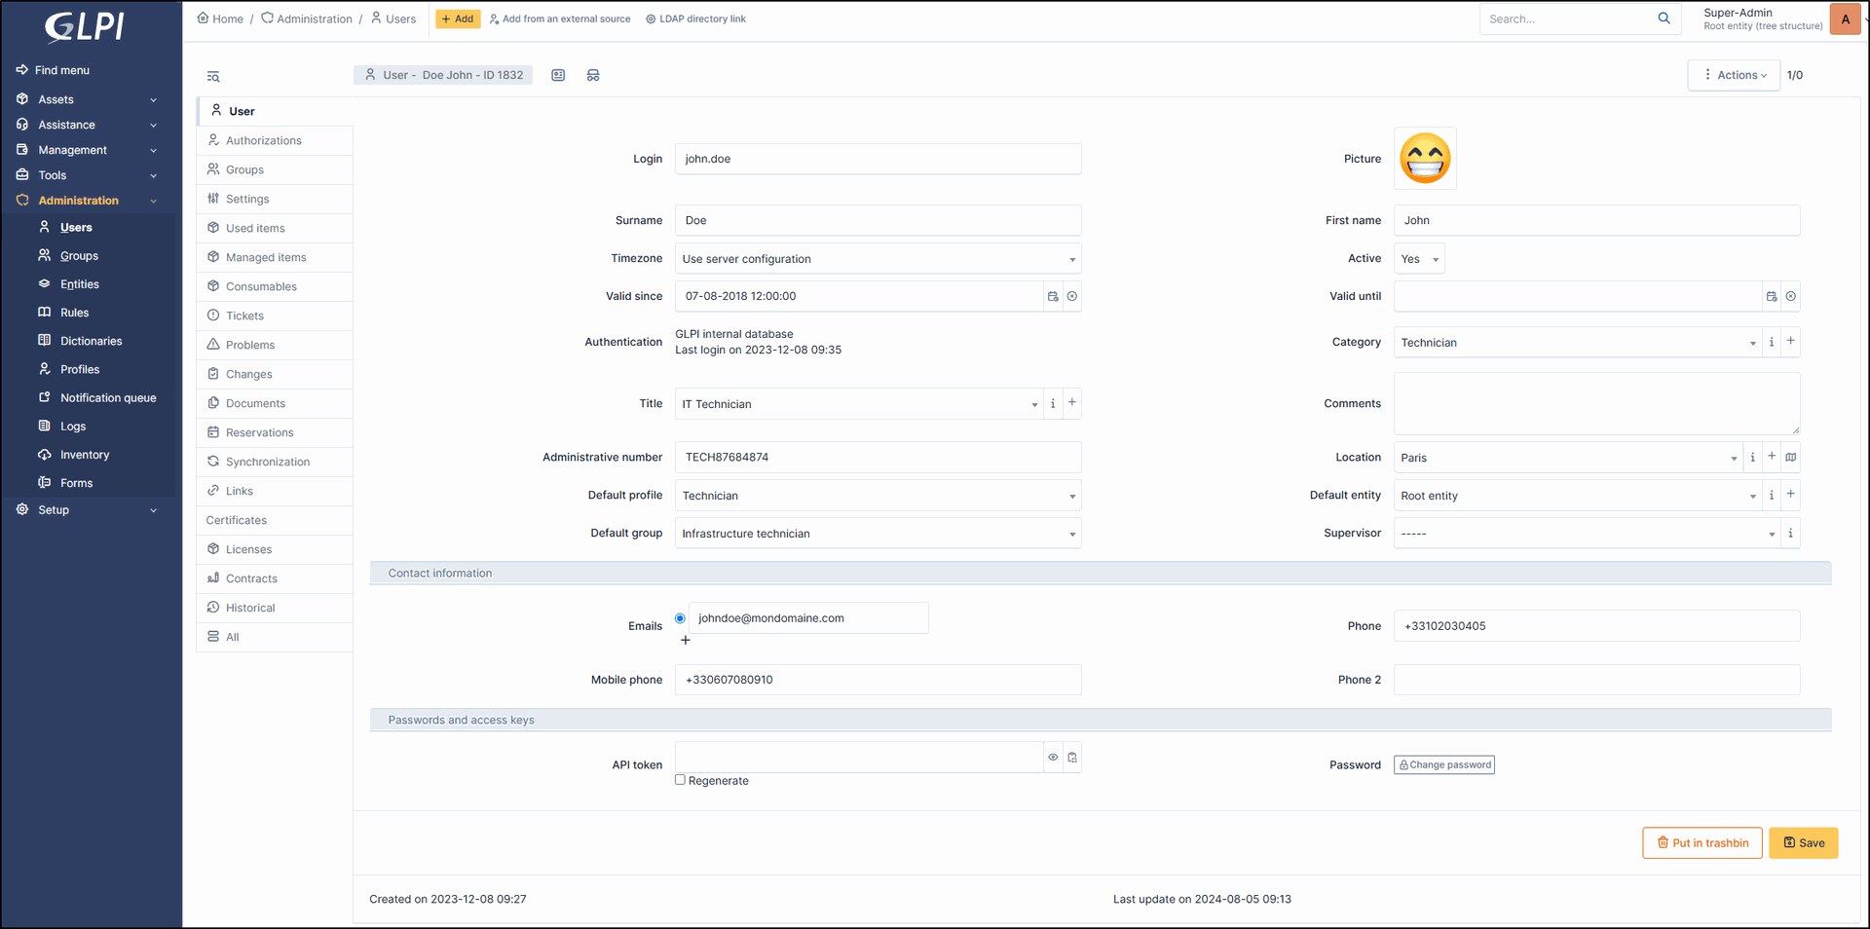Click the add plus icon next to Title

(x=1071, y=403)
